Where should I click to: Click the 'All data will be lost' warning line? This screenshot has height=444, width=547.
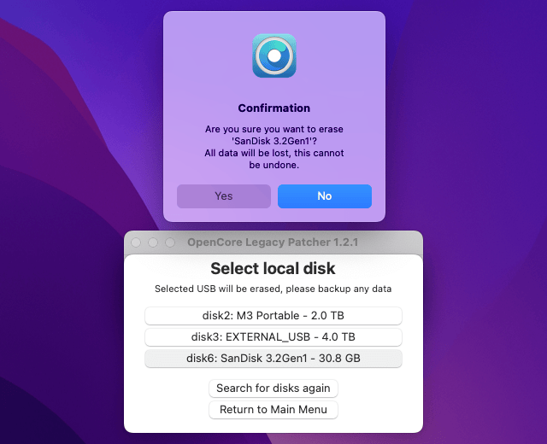click(273, 153)
